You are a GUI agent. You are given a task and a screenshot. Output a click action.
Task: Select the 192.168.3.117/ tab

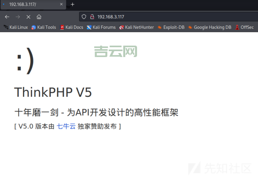point(33,4)
